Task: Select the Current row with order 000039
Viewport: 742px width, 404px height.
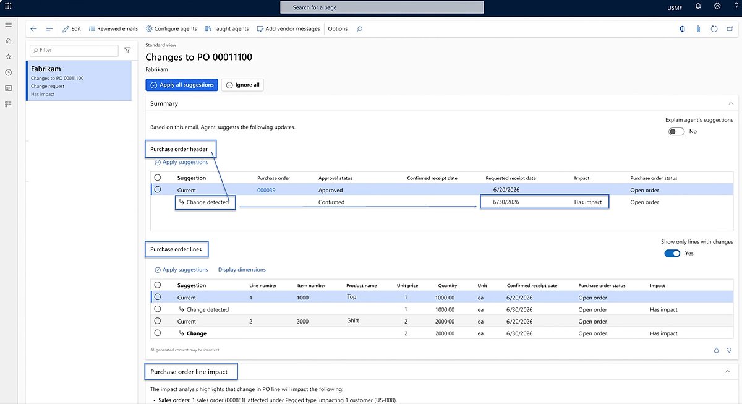Action: click(157, 190)
